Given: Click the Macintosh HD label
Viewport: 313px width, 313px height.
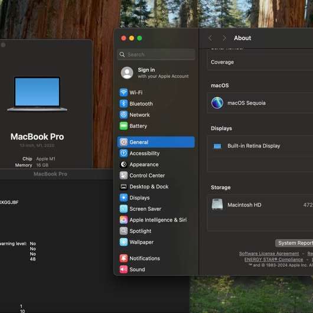Looking at the screenshot, I should pyautogui.click(x=244, y=205).
